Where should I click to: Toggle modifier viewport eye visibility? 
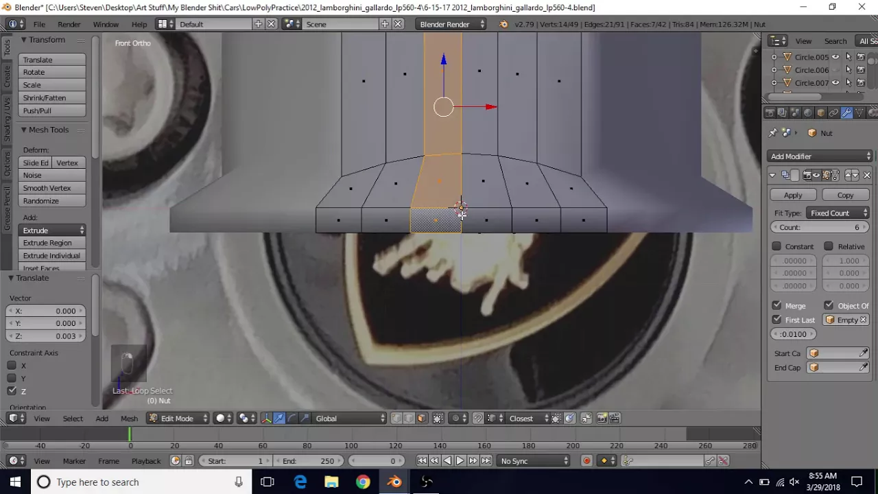[816, 176]
